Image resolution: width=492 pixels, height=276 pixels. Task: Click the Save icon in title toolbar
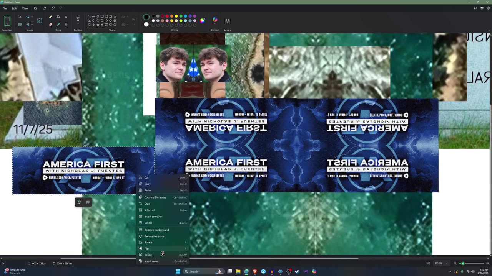coord(35,8)
